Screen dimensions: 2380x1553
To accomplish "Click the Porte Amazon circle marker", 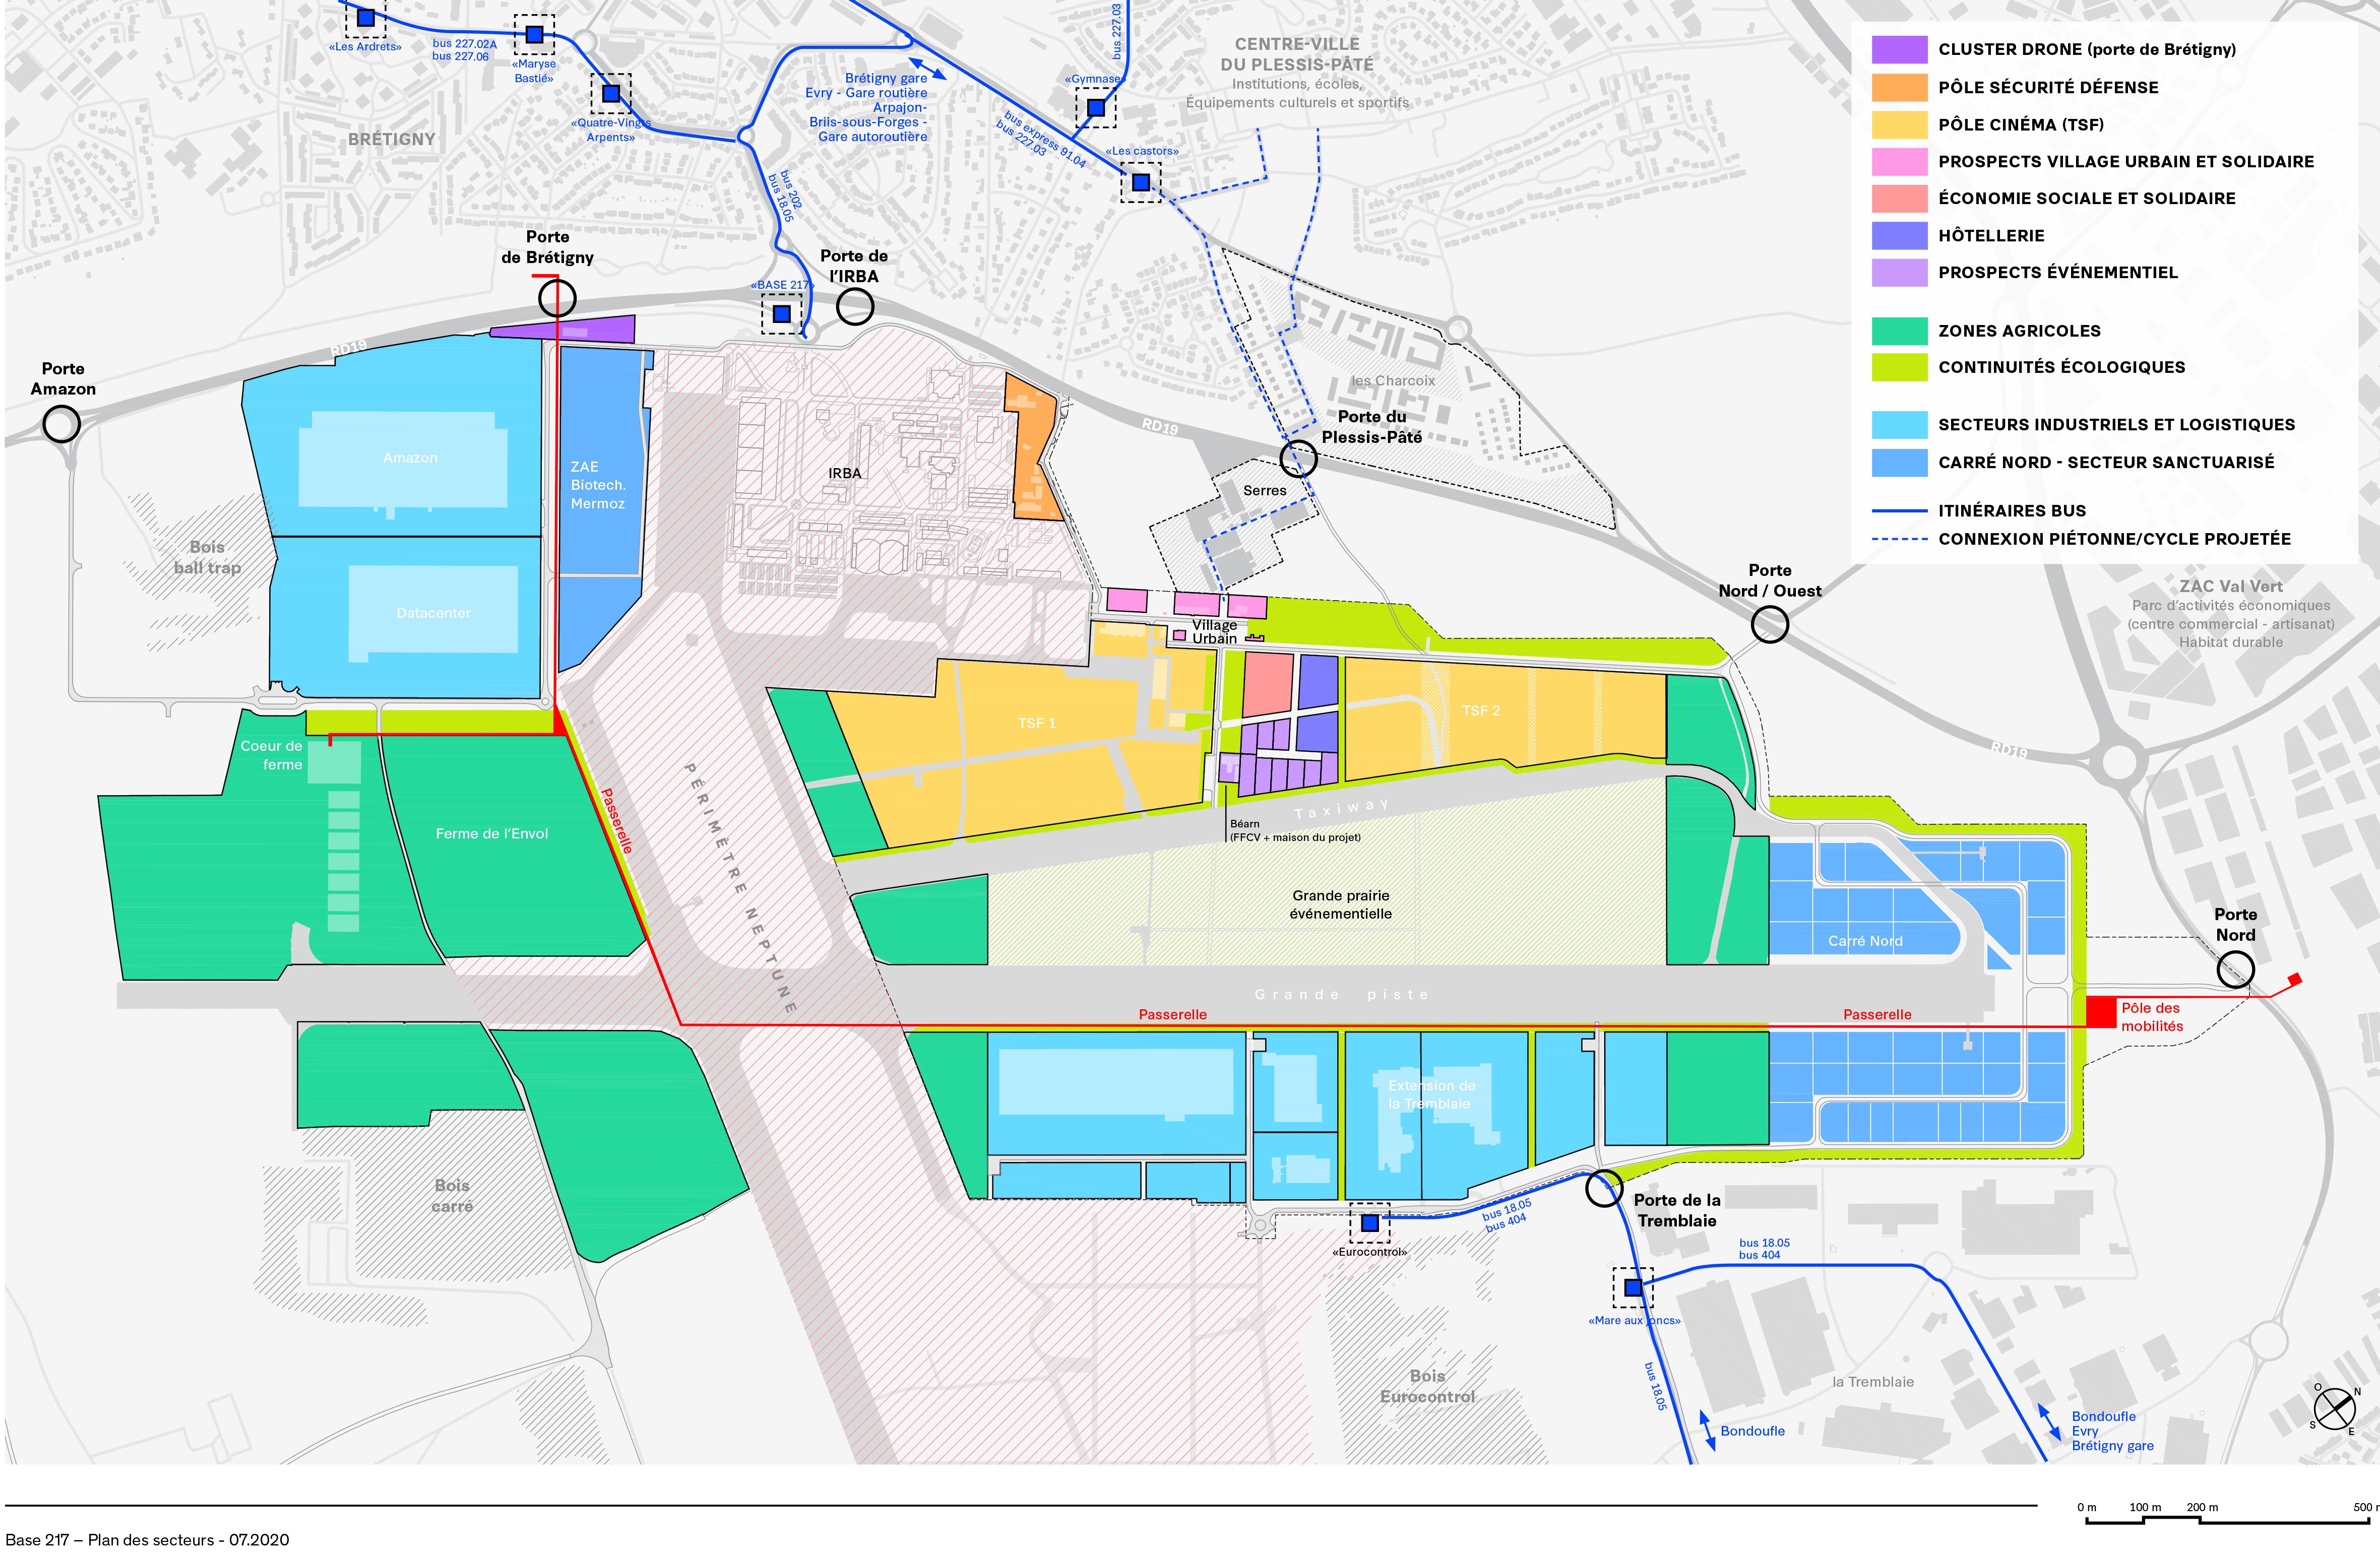I will coord(61,424).
